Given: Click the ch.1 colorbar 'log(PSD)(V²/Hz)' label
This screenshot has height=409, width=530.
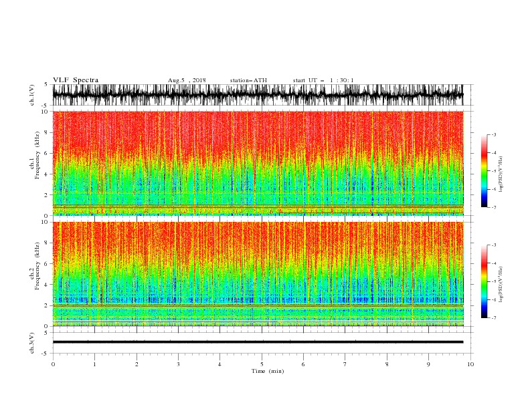Looking at the screenshot, I should click(501, 174).
